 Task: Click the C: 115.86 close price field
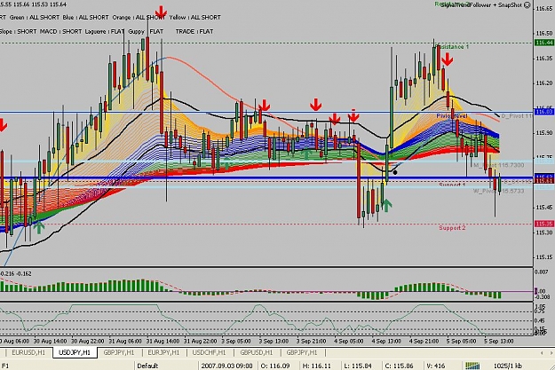(x=400, y=366)
